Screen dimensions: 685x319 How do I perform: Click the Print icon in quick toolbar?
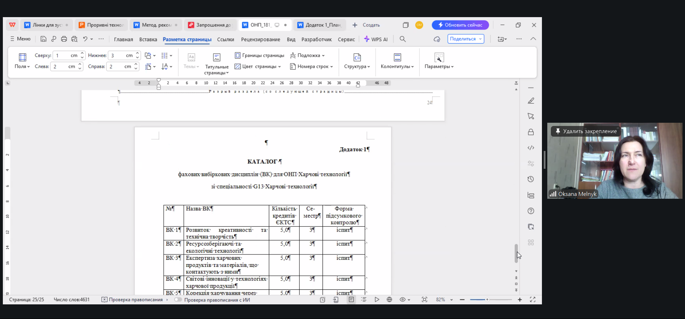64,39
